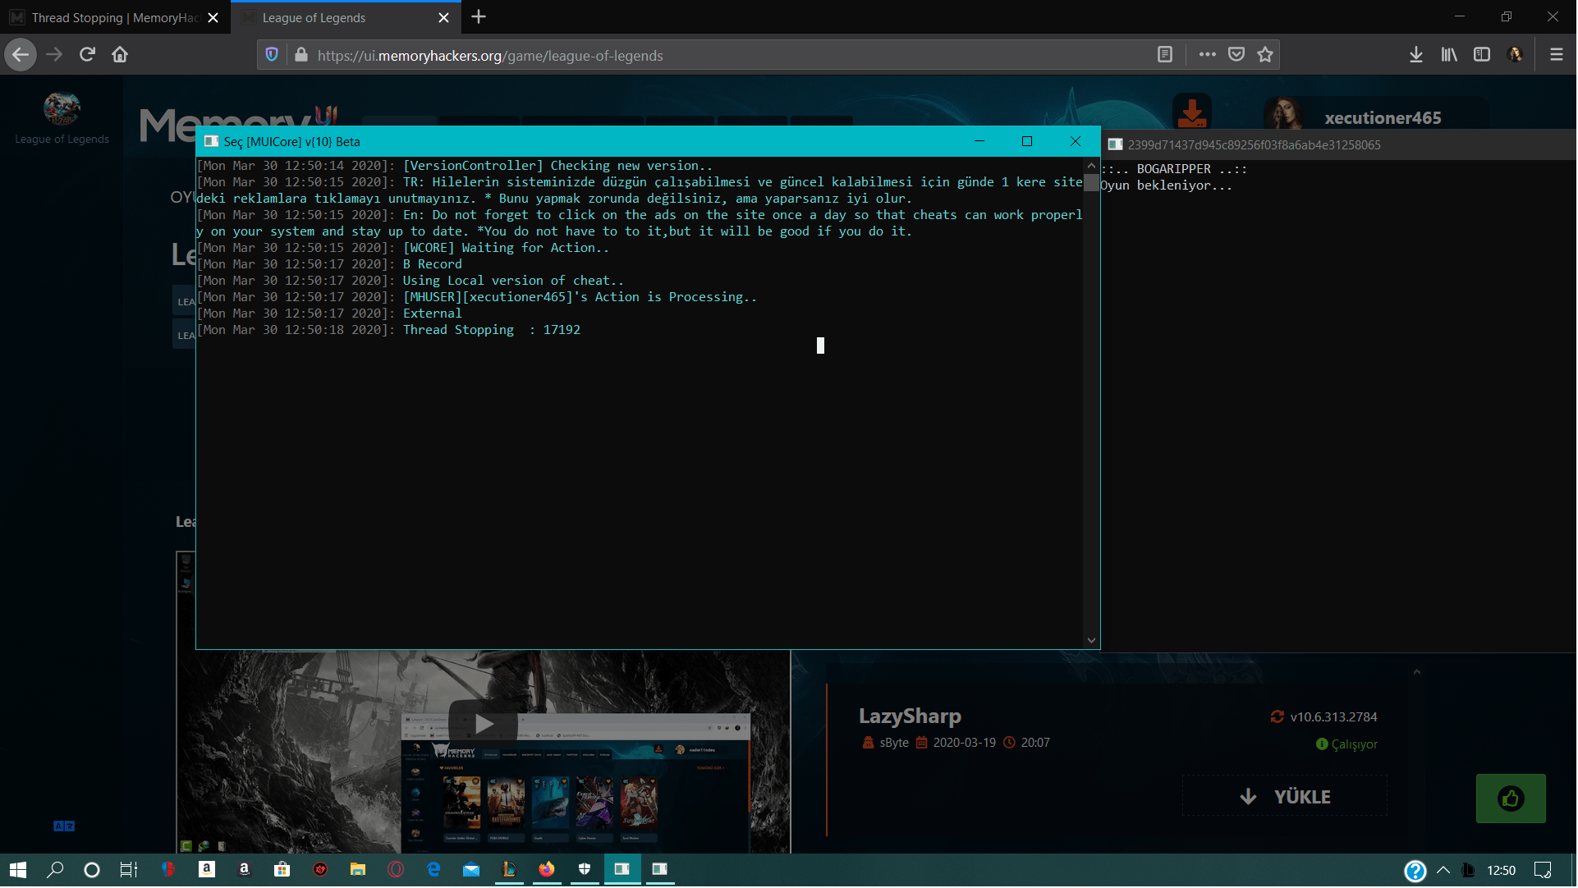Click the taskbar clock showing 12:50

click(x=1502, y=871)
